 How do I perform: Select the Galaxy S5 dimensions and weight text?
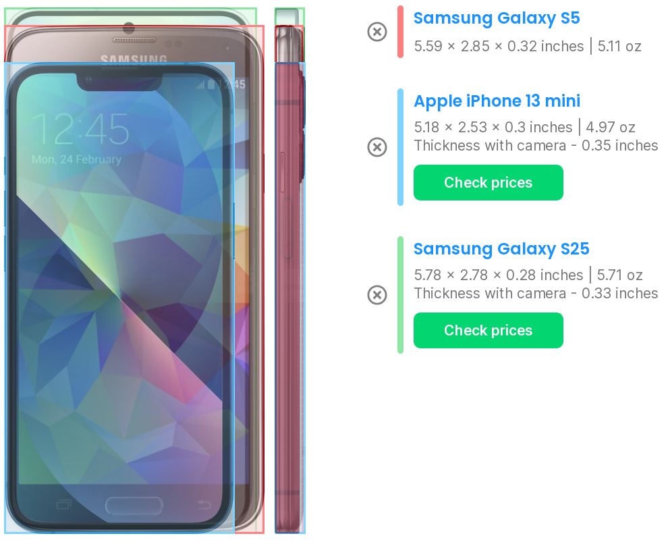point(528,46)
